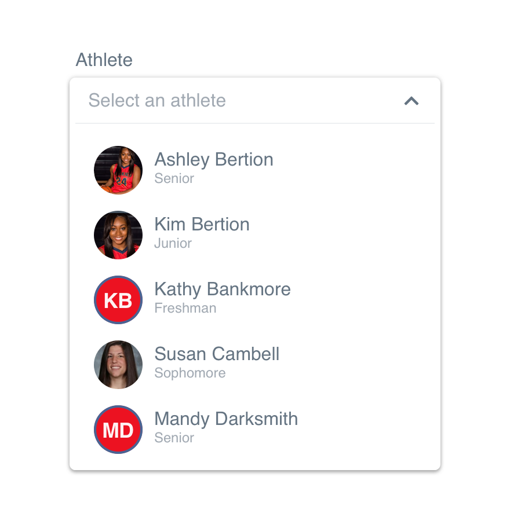Click the red KB initials avatar
Screen dimensions: 510x528
point(118,300)
